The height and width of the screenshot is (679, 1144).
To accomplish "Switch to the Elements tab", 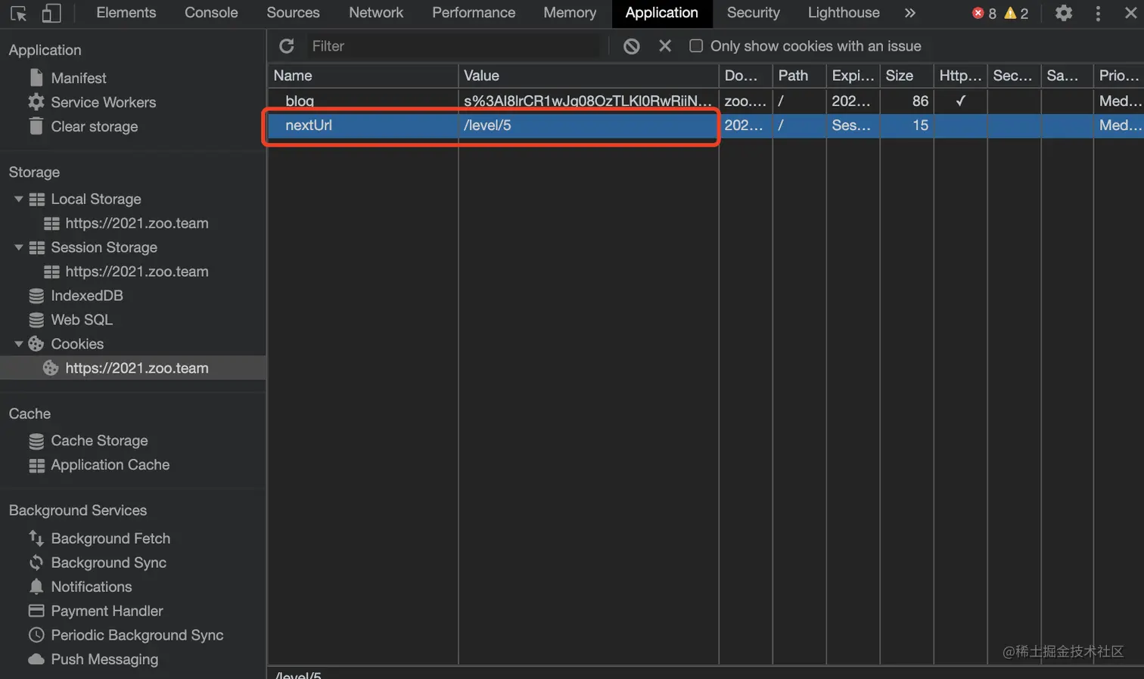I will [x=126, y=13].
